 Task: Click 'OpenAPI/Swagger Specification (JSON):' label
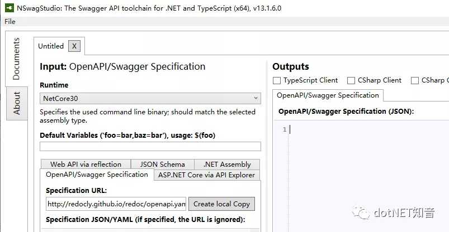tap(346, 112)
